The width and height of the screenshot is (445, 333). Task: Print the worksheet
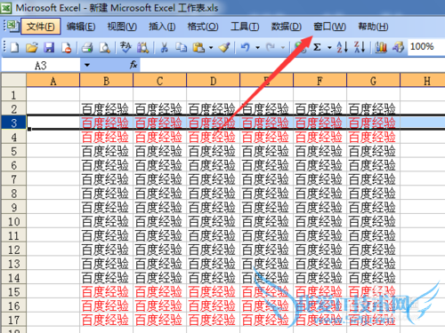(87, 47)
